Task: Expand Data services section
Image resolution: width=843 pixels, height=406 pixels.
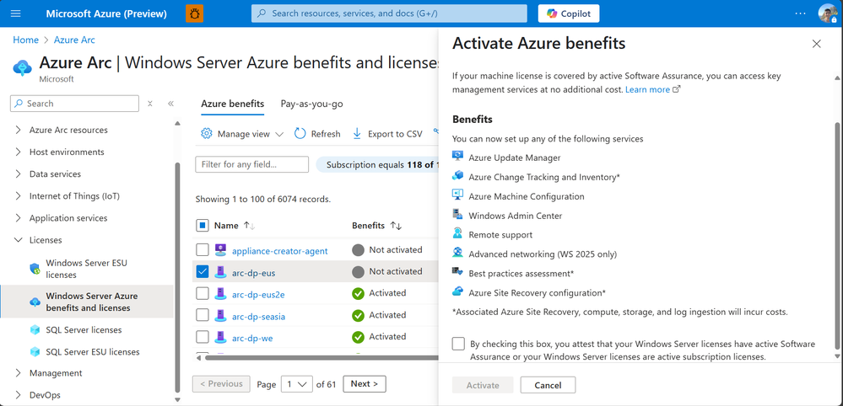Action: point(19,174)
